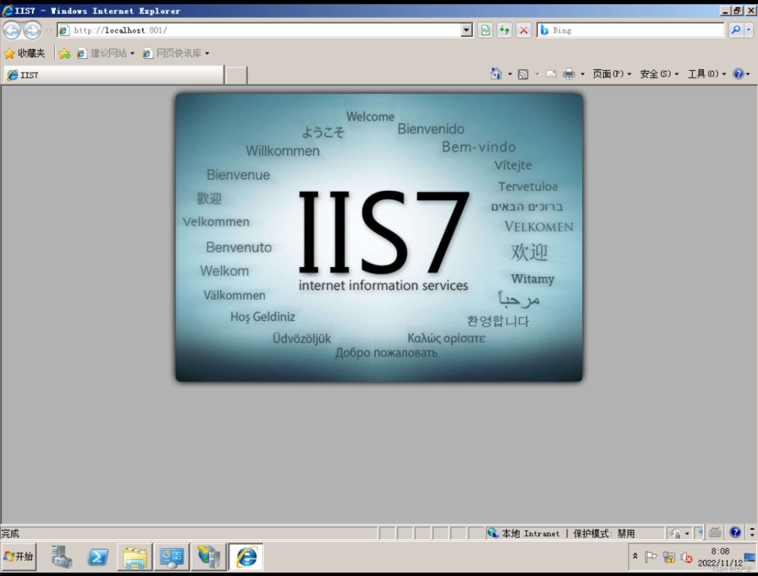Print page with the printer icon
Image resolution: width=758 pixels, height=576 pixels.
click(569, 74)
